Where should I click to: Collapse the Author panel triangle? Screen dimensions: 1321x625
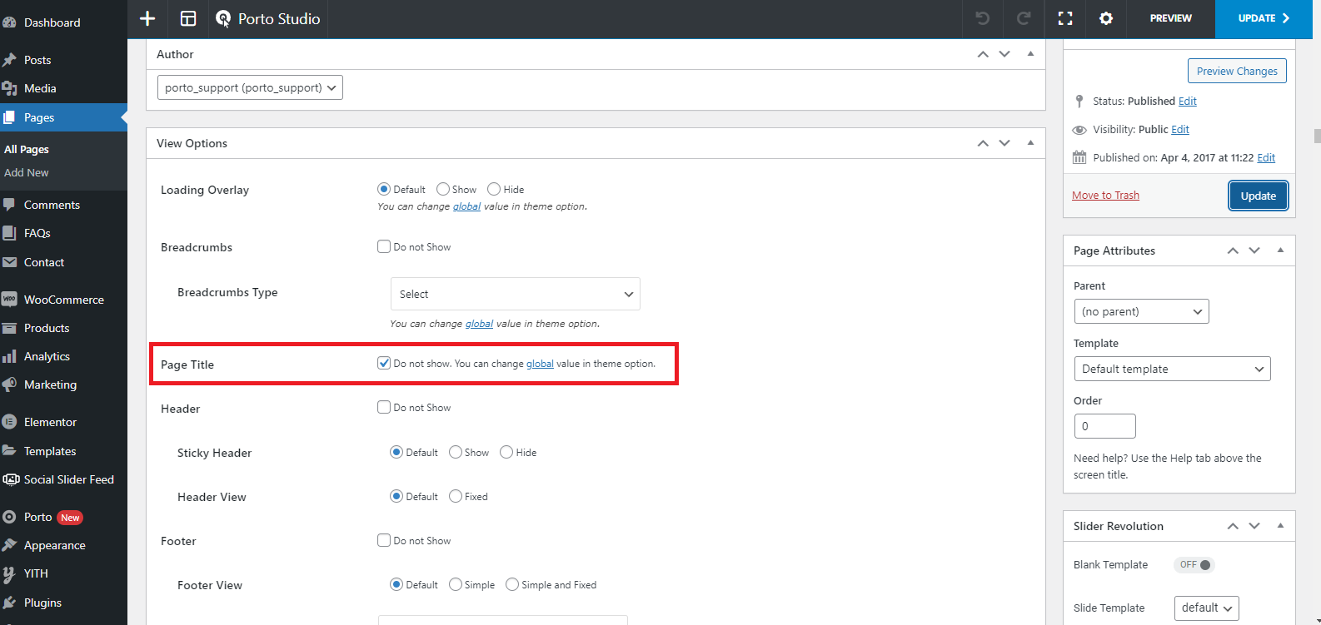pyautogui.click(x=1030, y=54)
